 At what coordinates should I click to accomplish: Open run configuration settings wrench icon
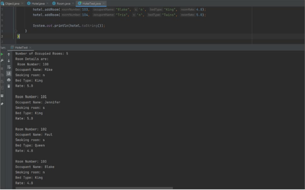click(x=2, y=60)
